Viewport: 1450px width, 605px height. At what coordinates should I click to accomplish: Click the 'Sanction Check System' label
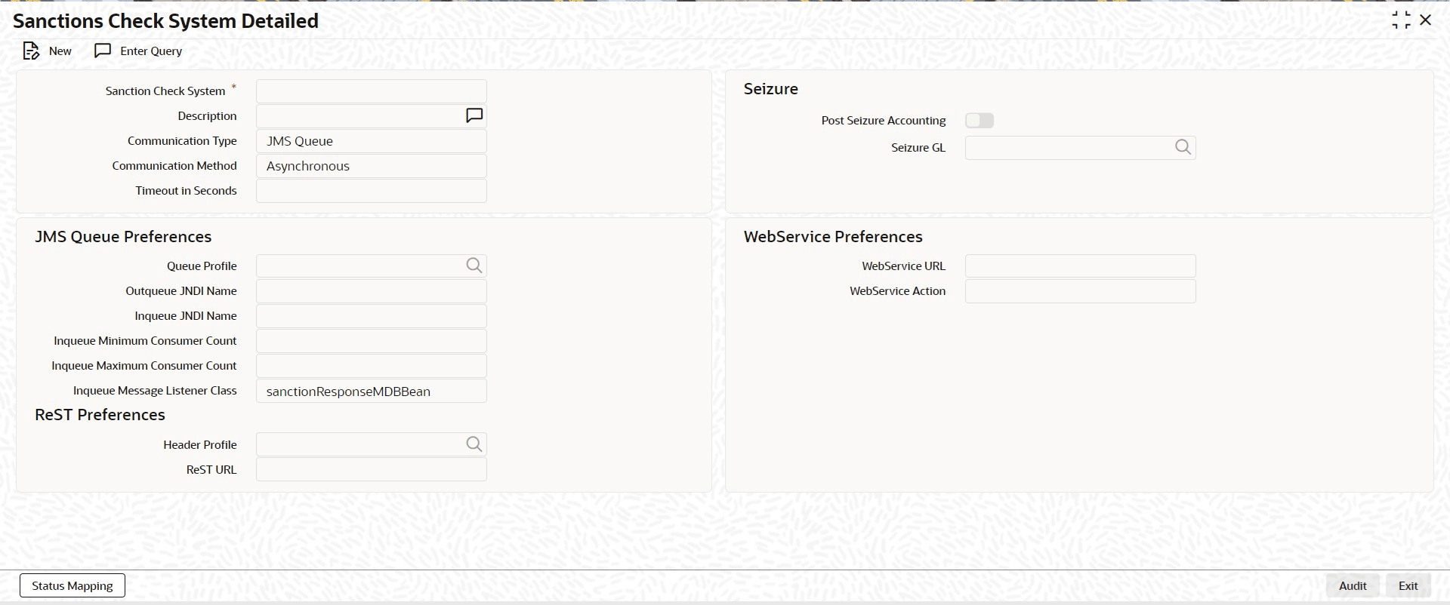(x=165, y=91)
